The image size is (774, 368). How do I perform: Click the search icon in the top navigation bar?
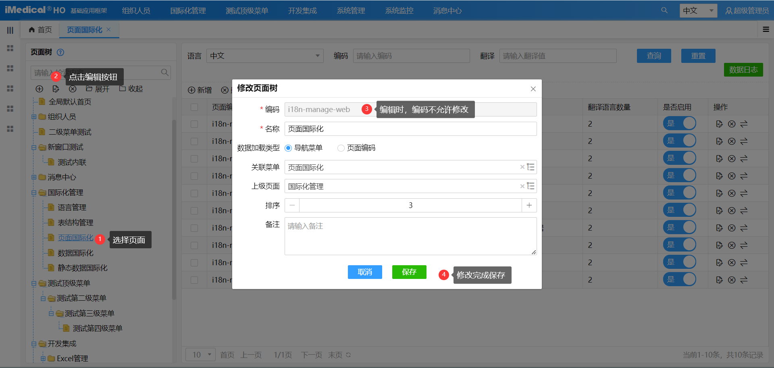pos(664,10)
